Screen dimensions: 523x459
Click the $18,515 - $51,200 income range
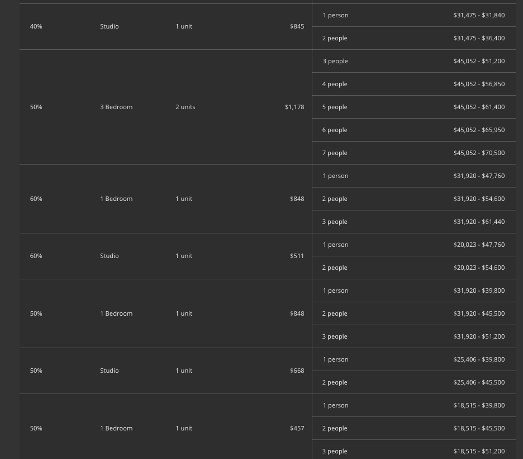pyautogui.click(x=479, y=451)
